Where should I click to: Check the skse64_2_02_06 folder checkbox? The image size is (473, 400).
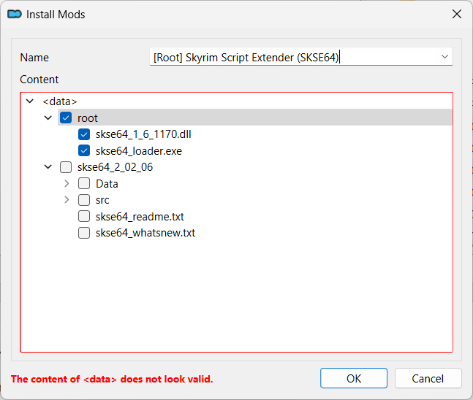(x=66, y=167)
